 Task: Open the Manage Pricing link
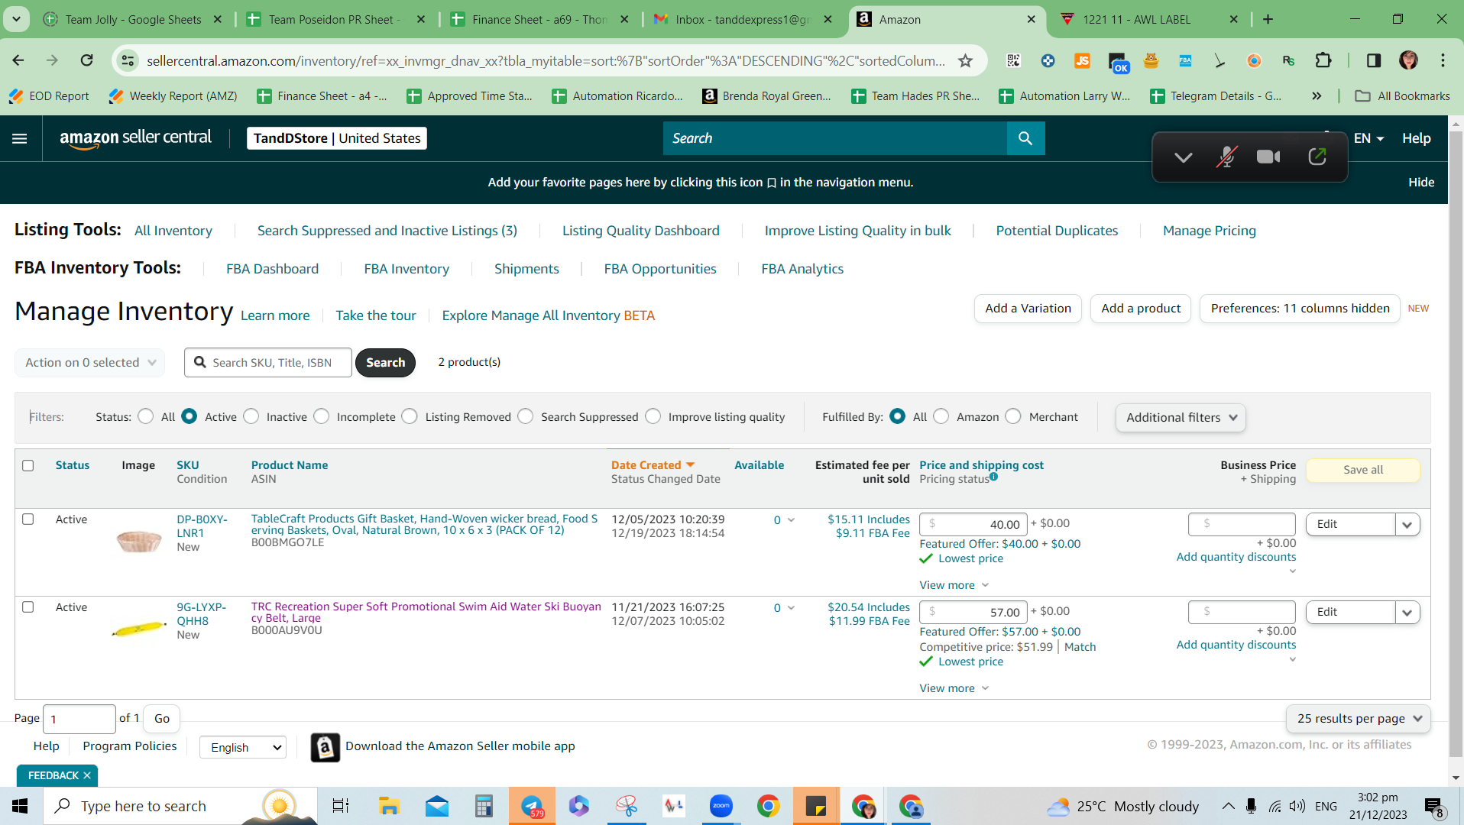[1209, 231]
